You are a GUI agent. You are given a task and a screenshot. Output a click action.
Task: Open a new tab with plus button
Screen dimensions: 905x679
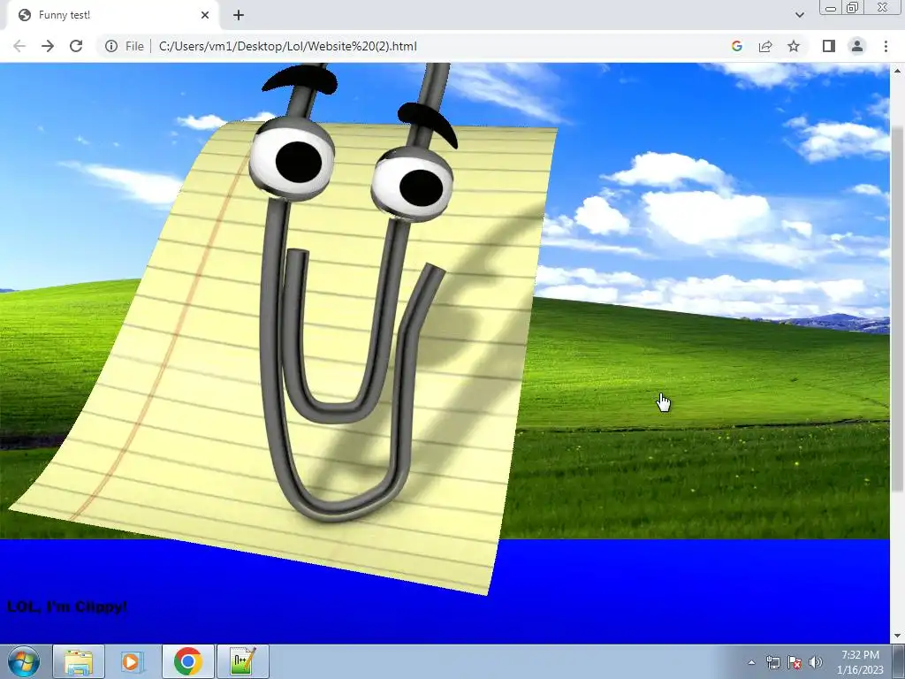click(x=239, y=15)
